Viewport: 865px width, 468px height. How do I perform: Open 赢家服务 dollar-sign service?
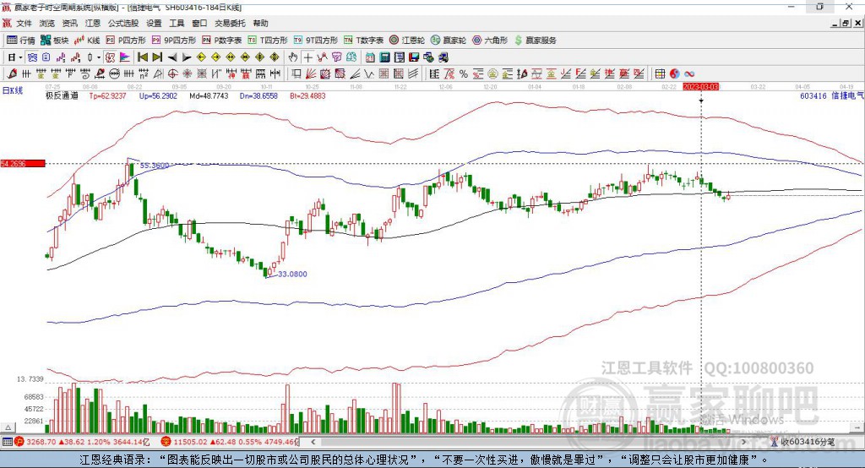(535, 41)
